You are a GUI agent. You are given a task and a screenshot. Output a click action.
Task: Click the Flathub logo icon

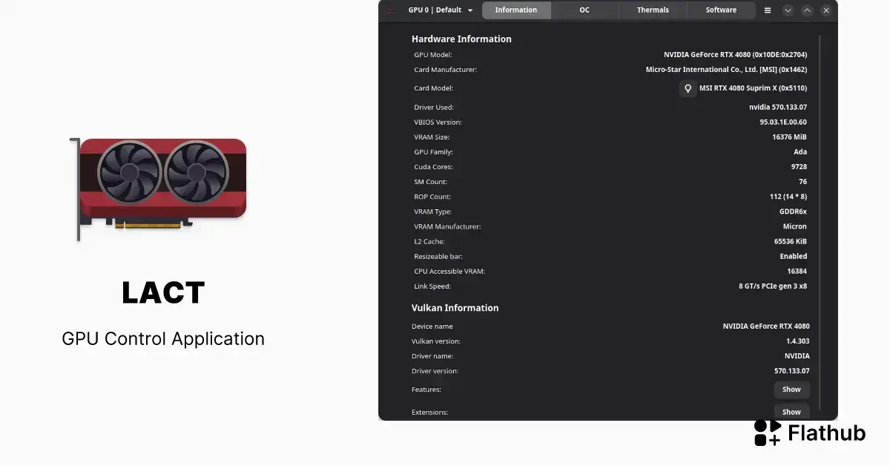pyautogui.click(x=768, y=433)
